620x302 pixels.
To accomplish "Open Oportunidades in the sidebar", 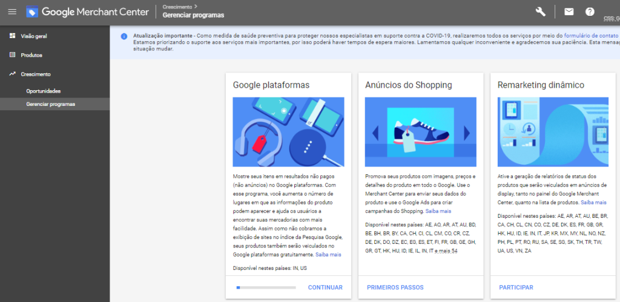I will [x=43, y=91].
